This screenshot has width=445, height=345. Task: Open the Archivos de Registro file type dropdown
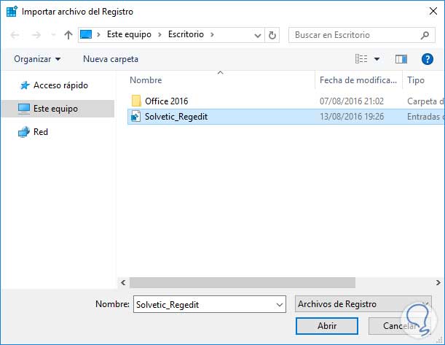(364, 304)
